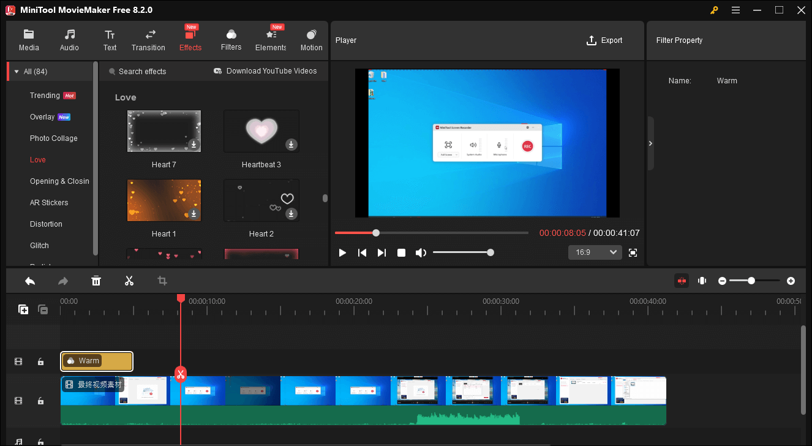Select the Heartbeat 3 effect thumbnail

(x=261, y=131)
